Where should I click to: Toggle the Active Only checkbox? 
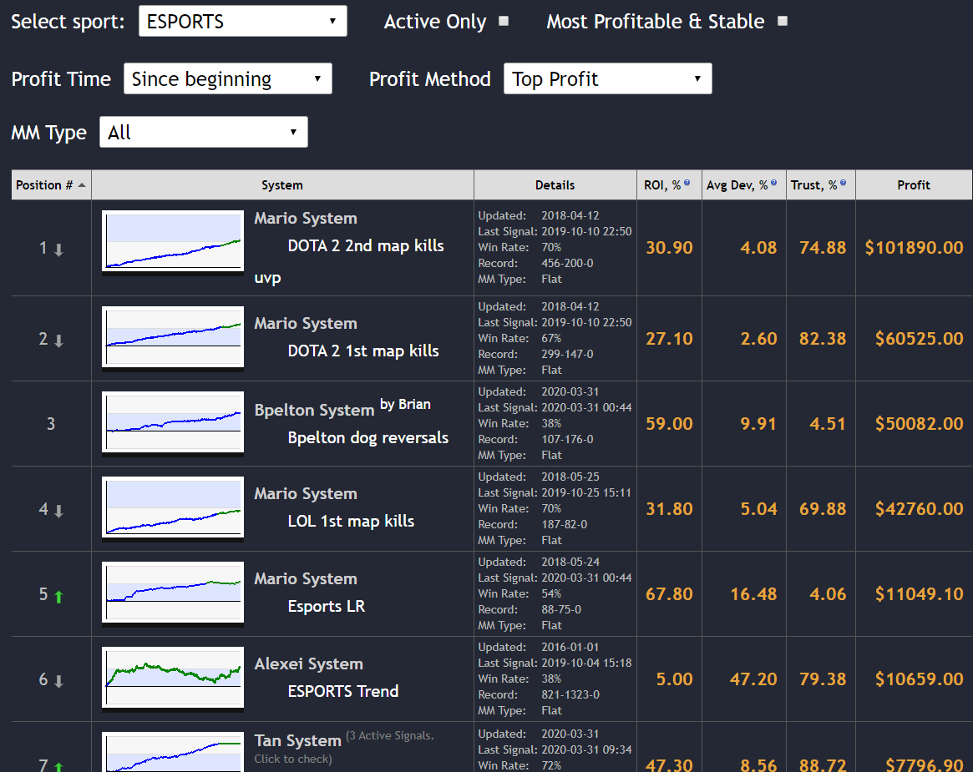[504, 21]
